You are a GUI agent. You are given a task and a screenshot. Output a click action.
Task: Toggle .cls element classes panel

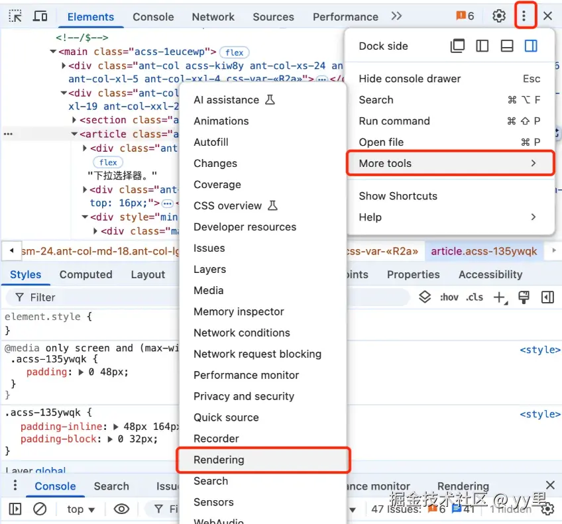[x=475, y=297]
